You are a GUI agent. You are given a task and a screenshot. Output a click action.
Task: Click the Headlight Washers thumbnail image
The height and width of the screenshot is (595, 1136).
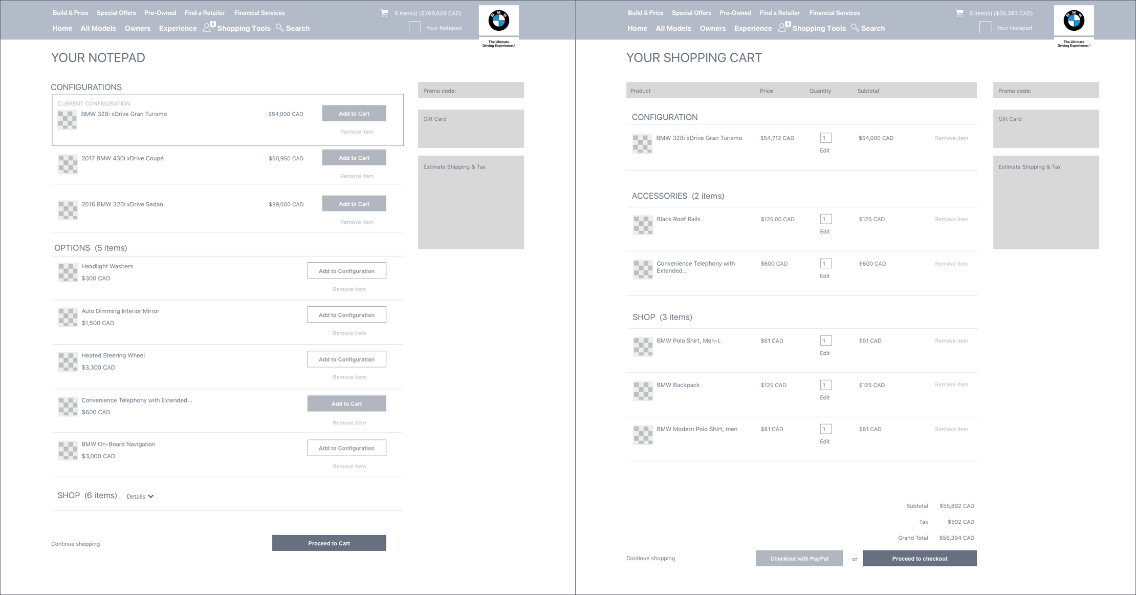coord(68,272)
